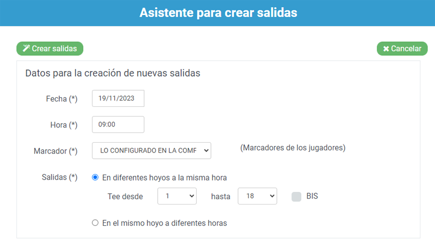Viewport: 435px width, 249px height.
Task: Open the Marcador dropdown
Action: pos(152,150)
